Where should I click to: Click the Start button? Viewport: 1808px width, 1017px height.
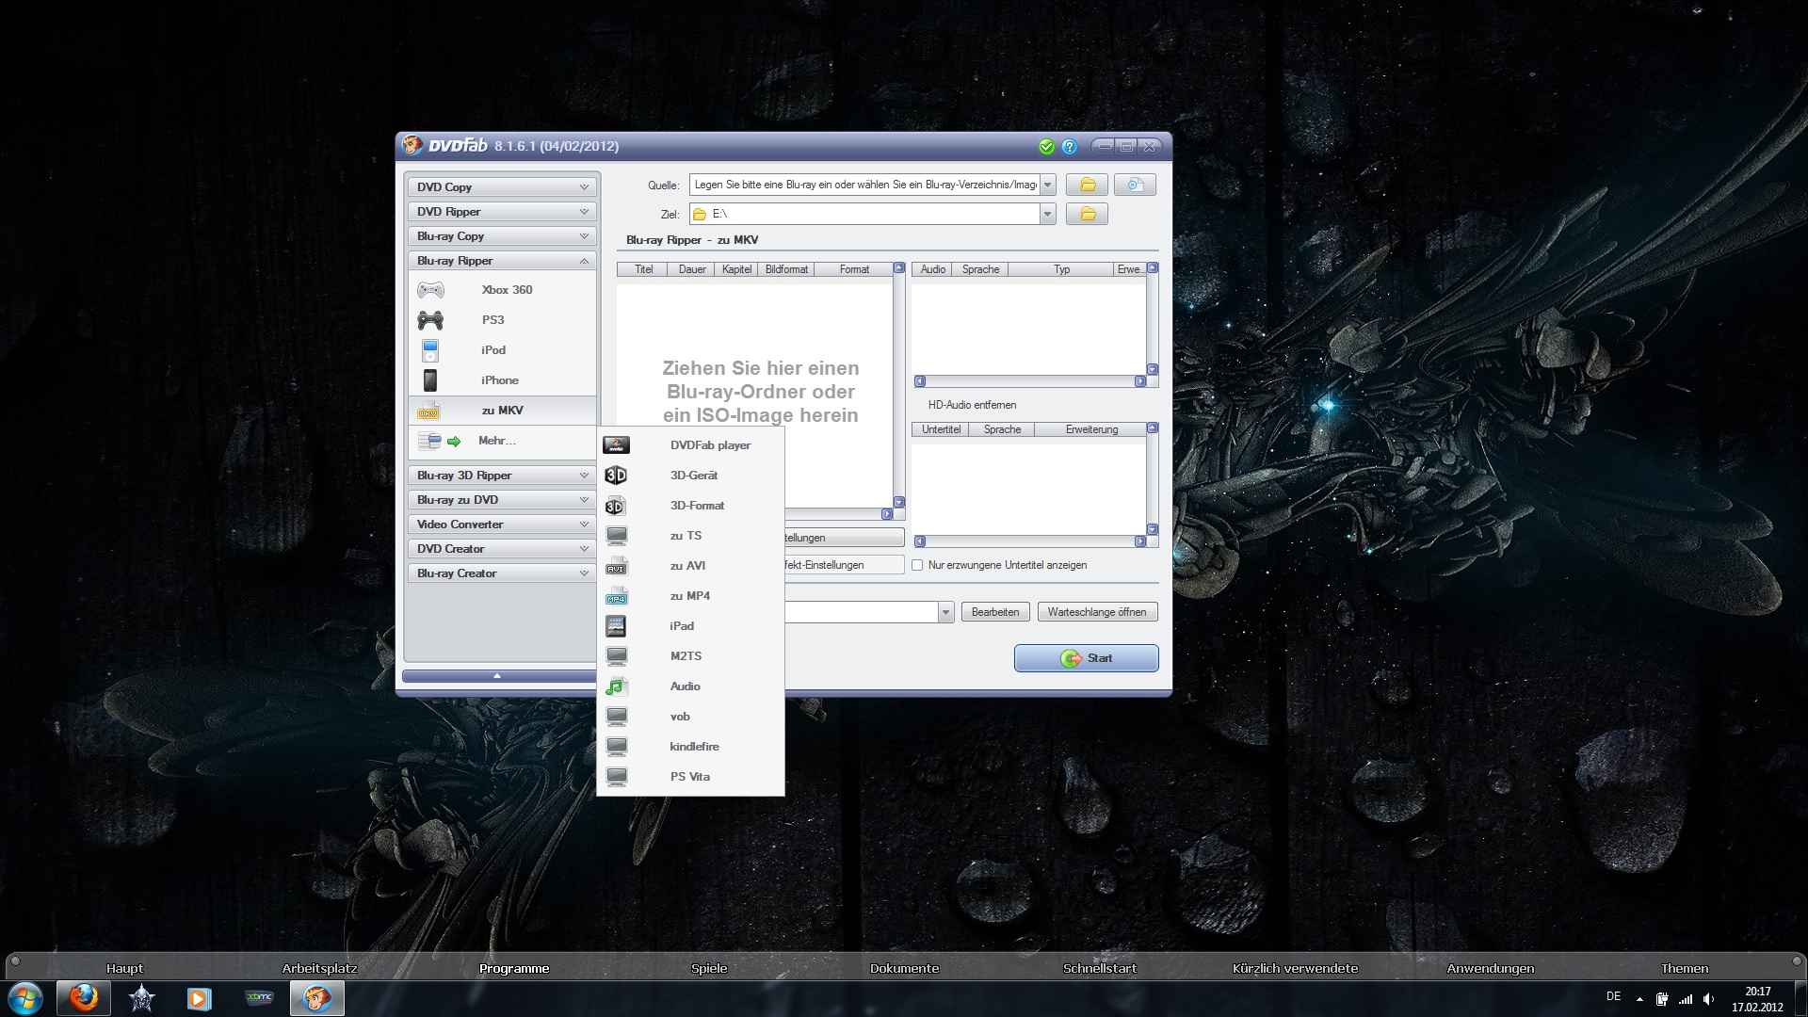tap(1087, 658)
